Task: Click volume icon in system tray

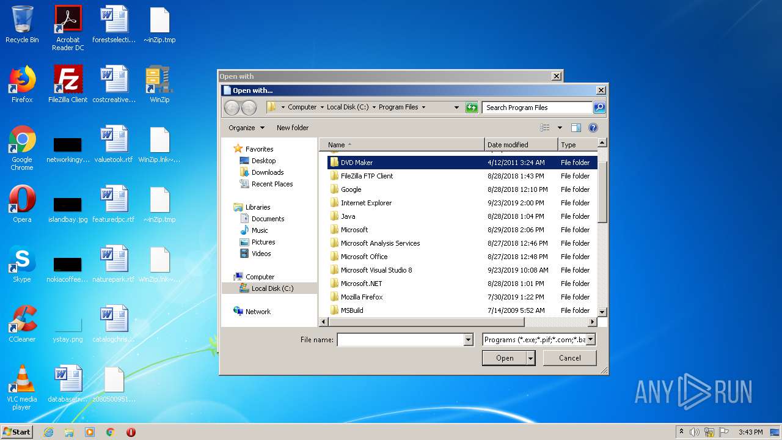Action: (x=695, y=432)
